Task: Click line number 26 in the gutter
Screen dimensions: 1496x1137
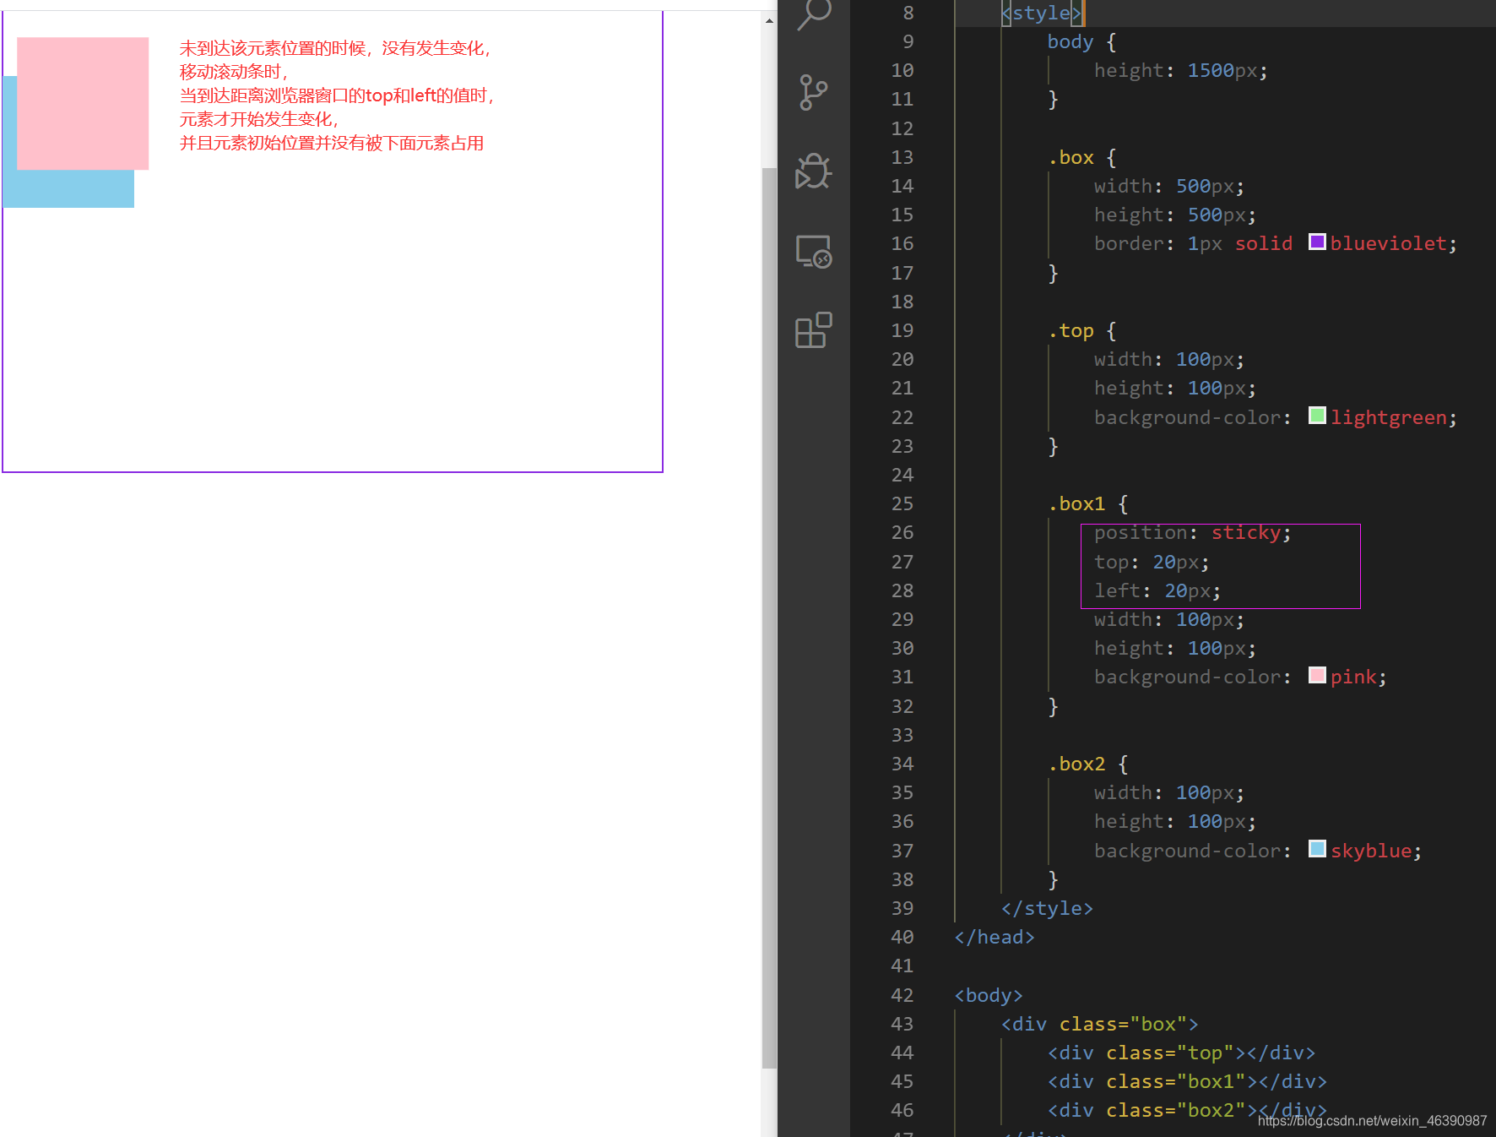Action: pos(902,532)
